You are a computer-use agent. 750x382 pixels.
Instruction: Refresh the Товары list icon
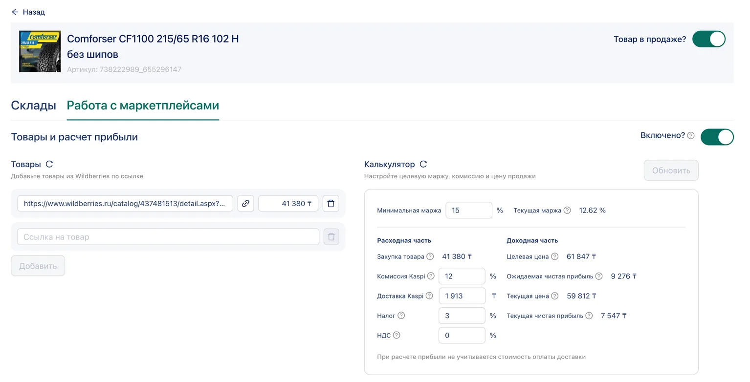pyautogui.click(x=49, y=164)
